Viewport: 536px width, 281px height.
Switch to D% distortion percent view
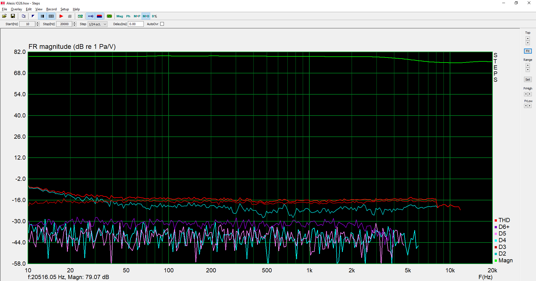(x=154, y=16)
